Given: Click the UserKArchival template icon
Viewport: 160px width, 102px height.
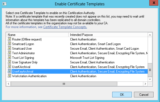Looking at the screenshot, I should click(x=9, y=67).
